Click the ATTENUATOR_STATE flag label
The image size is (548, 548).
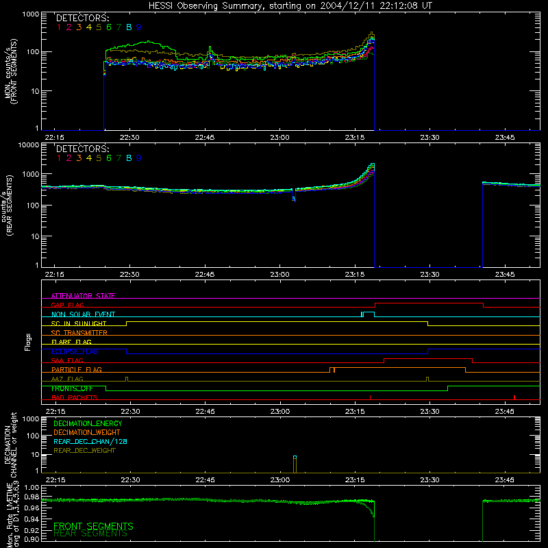click(83, 296)
